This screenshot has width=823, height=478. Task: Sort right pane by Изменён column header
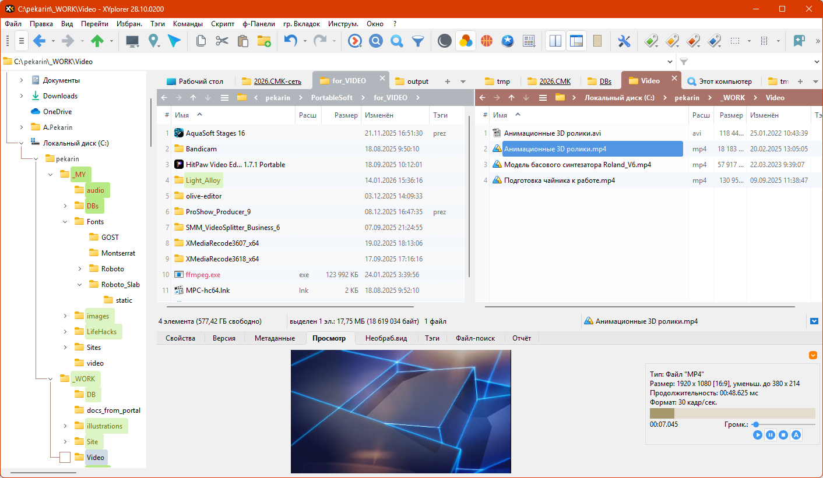(x=764, y=115)
